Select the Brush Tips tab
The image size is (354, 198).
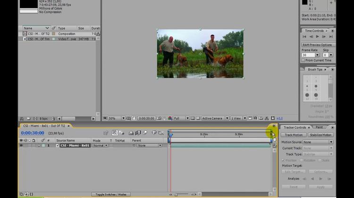coord(315,69)
